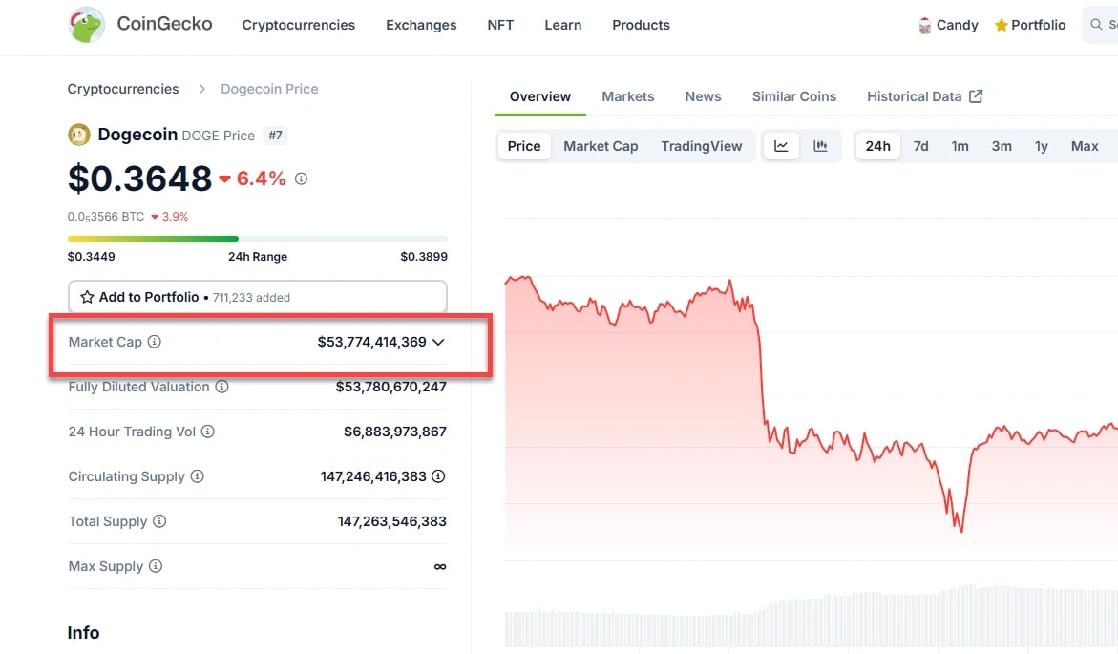Click the Market Cap info icon
This screenshot has width=1118, height=654.
(155, 342)
